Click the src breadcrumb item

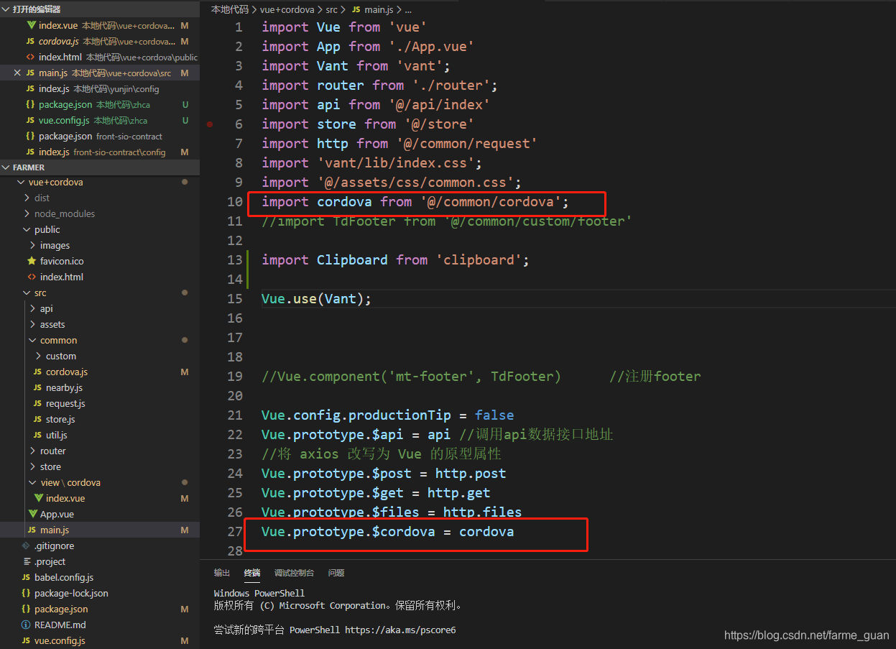(x=331, y=9)
